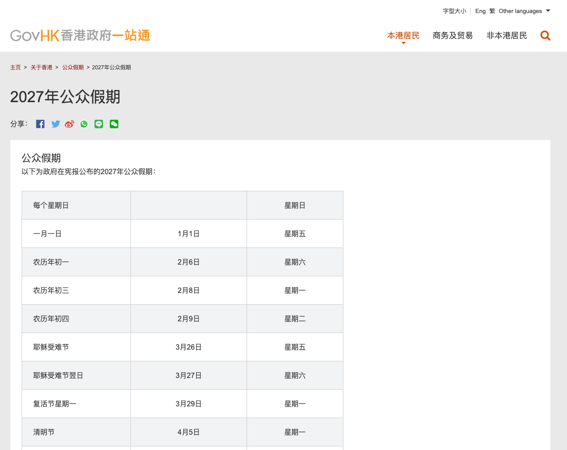
Task: Switch language to Eng
Action: tap(481, 11)
